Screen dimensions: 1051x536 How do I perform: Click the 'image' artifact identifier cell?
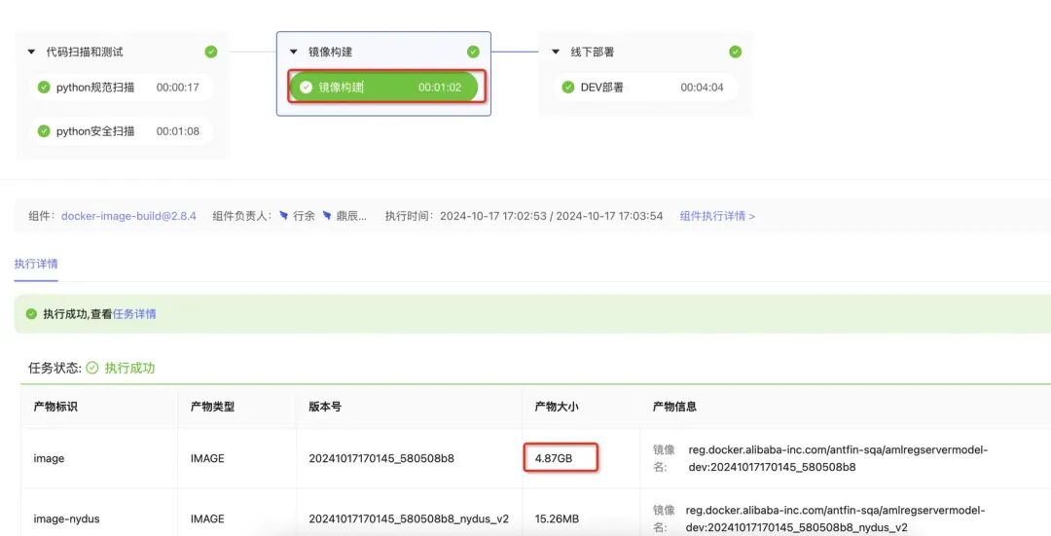49,458
